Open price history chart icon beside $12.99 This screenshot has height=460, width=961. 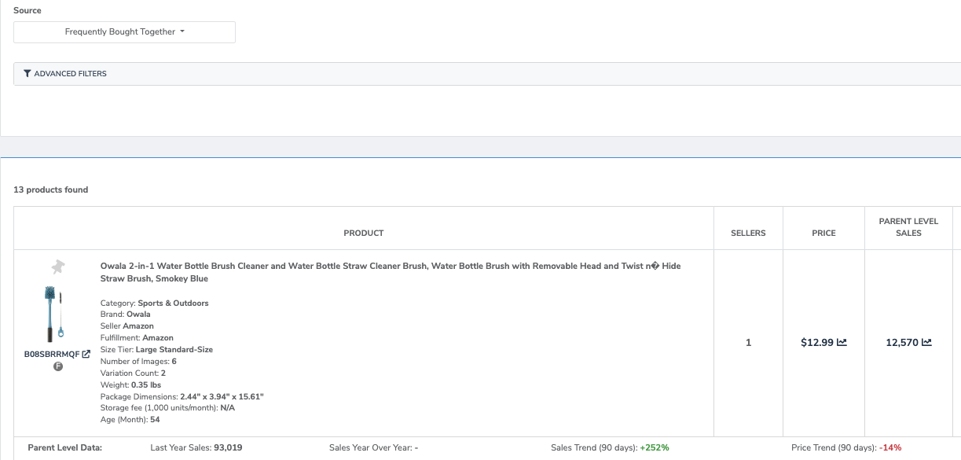coord(842,342)
